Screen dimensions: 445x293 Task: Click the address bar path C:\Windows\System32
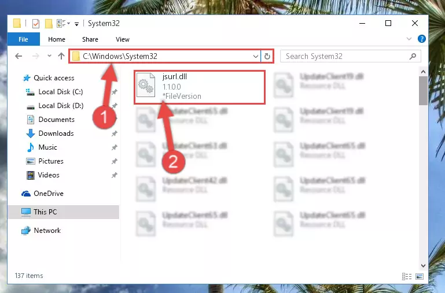(x=120, y=57)
